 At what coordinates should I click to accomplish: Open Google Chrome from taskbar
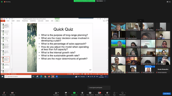pos(45,77)
